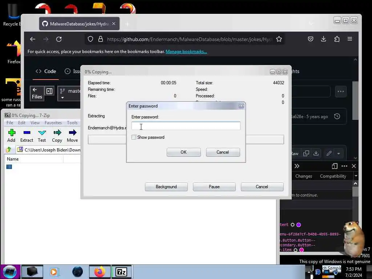Image resolution: width=372 pixels, height=279 pixels.
Task: Click the 7-Zip Copy toolbar icon
Action: 57,136
